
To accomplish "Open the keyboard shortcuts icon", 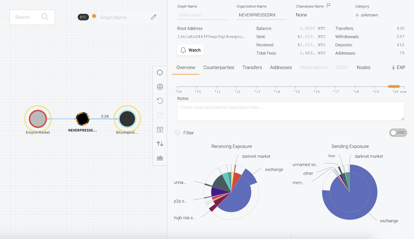I will pos(160,158).
